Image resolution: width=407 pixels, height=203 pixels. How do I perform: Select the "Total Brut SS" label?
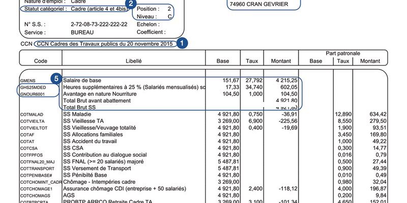point(80,107)
